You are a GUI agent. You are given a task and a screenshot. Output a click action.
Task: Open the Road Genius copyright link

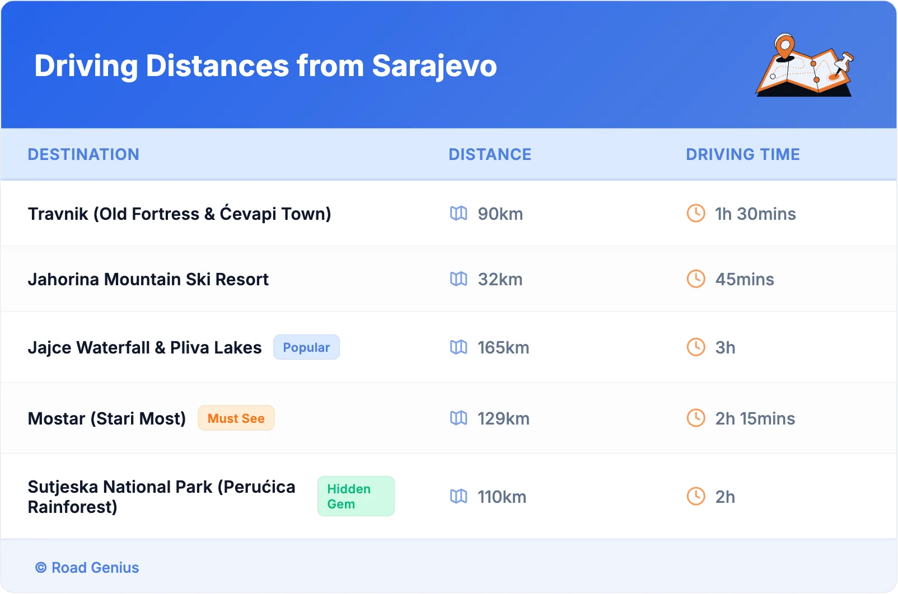87,568
